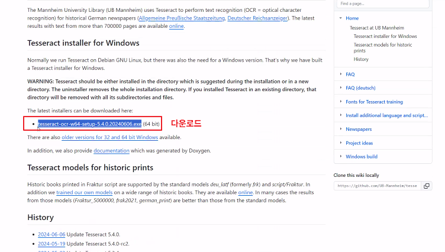The width and height of the screenshot is (445, 252).
Task: Open the Doxygen documentation link
Action: click(111, 151)
